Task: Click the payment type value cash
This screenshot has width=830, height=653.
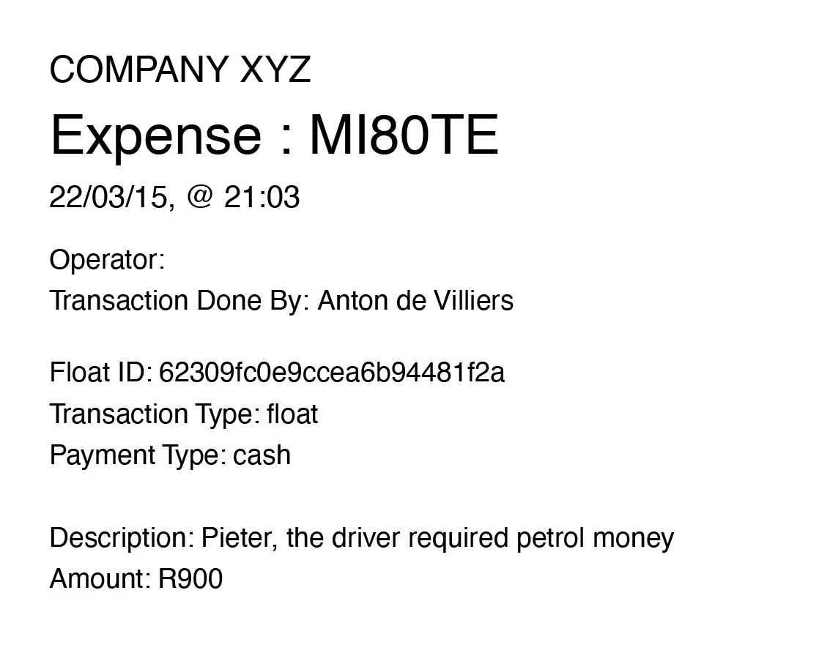Action: coord(262,455)
